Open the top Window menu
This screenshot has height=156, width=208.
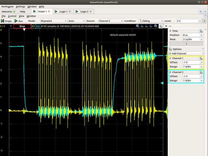(x=32, y=6)
